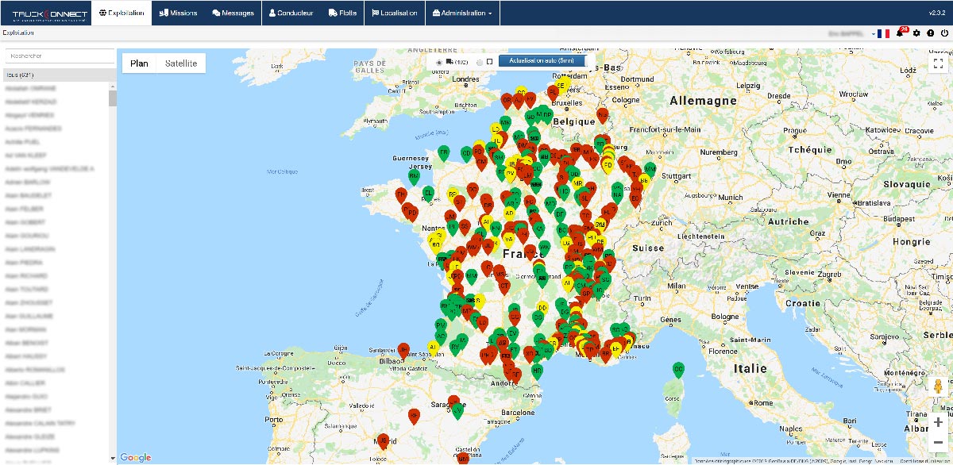Open the Flotte tab
953x465 pixels.
point(342,13)
